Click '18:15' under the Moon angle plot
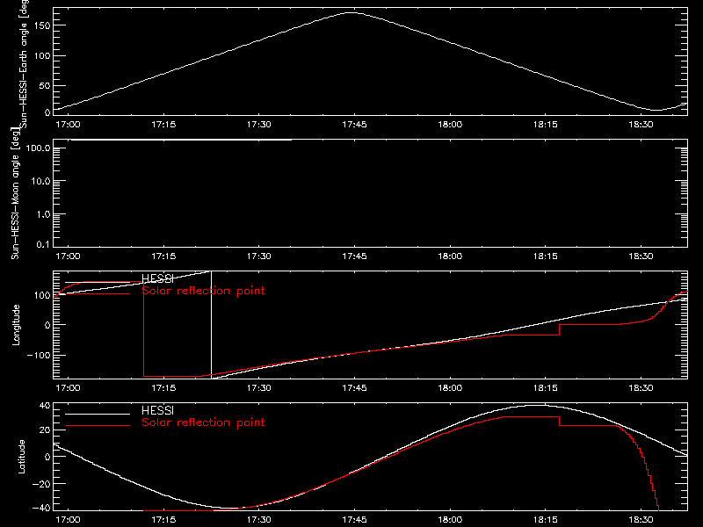 click(x=546, y=256)
